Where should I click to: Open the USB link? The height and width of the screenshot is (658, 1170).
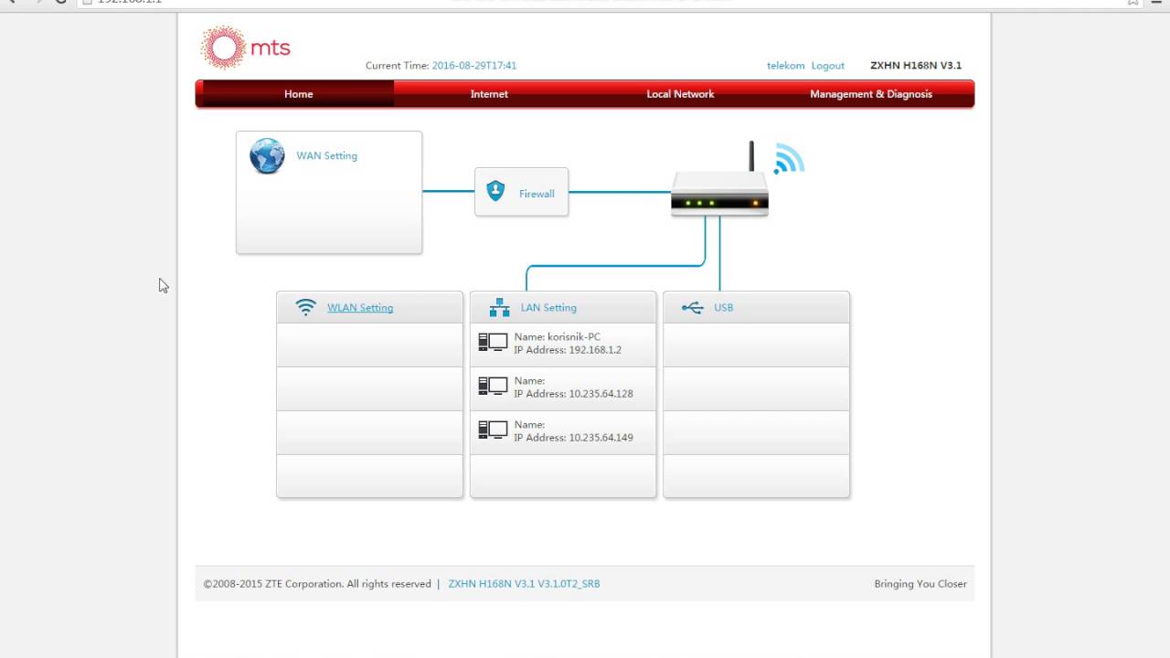click(724, 308)
